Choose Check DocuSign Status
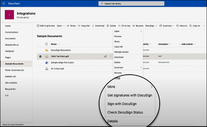Image resolution: width=207 pixels, height=127 pixels. click(x=125, y=112)
